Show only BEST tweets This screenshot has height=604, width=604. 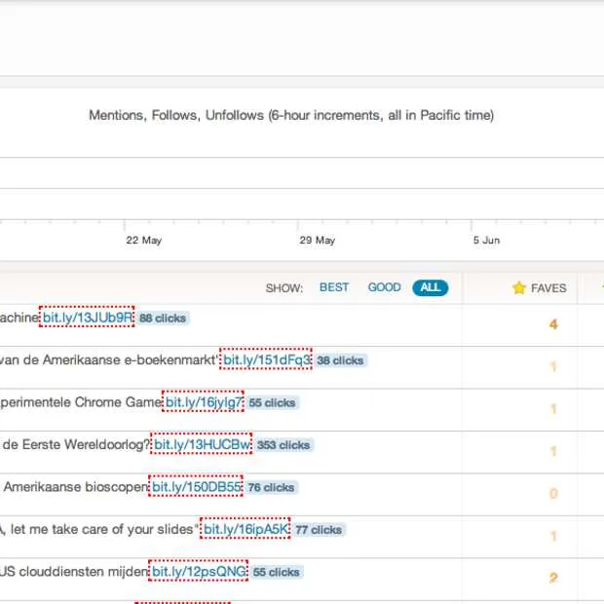[334, 287]
